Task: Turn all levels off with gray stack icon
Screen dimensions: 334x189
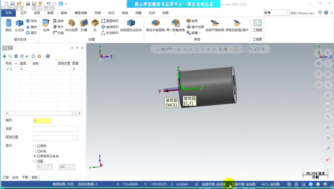Action: click(22, 56)
